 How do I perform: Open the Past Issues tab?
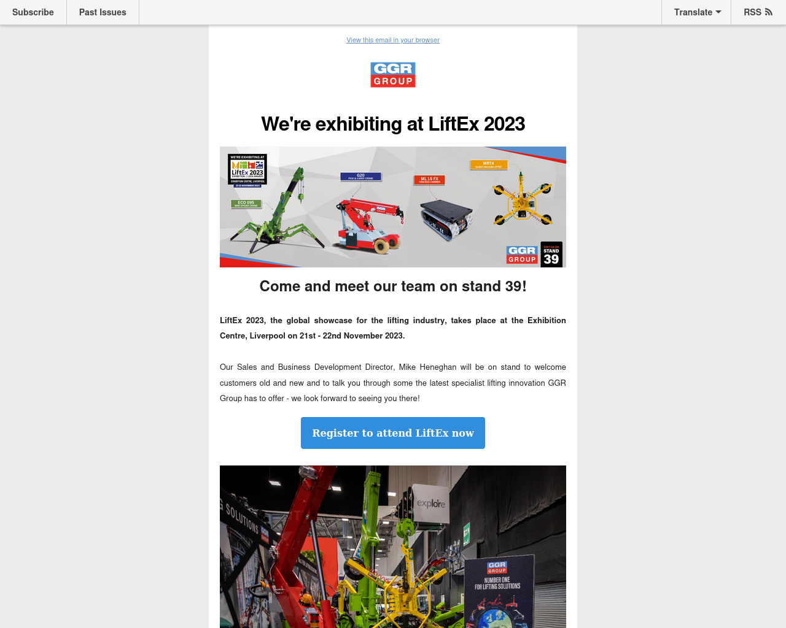(x=103, y=12)
